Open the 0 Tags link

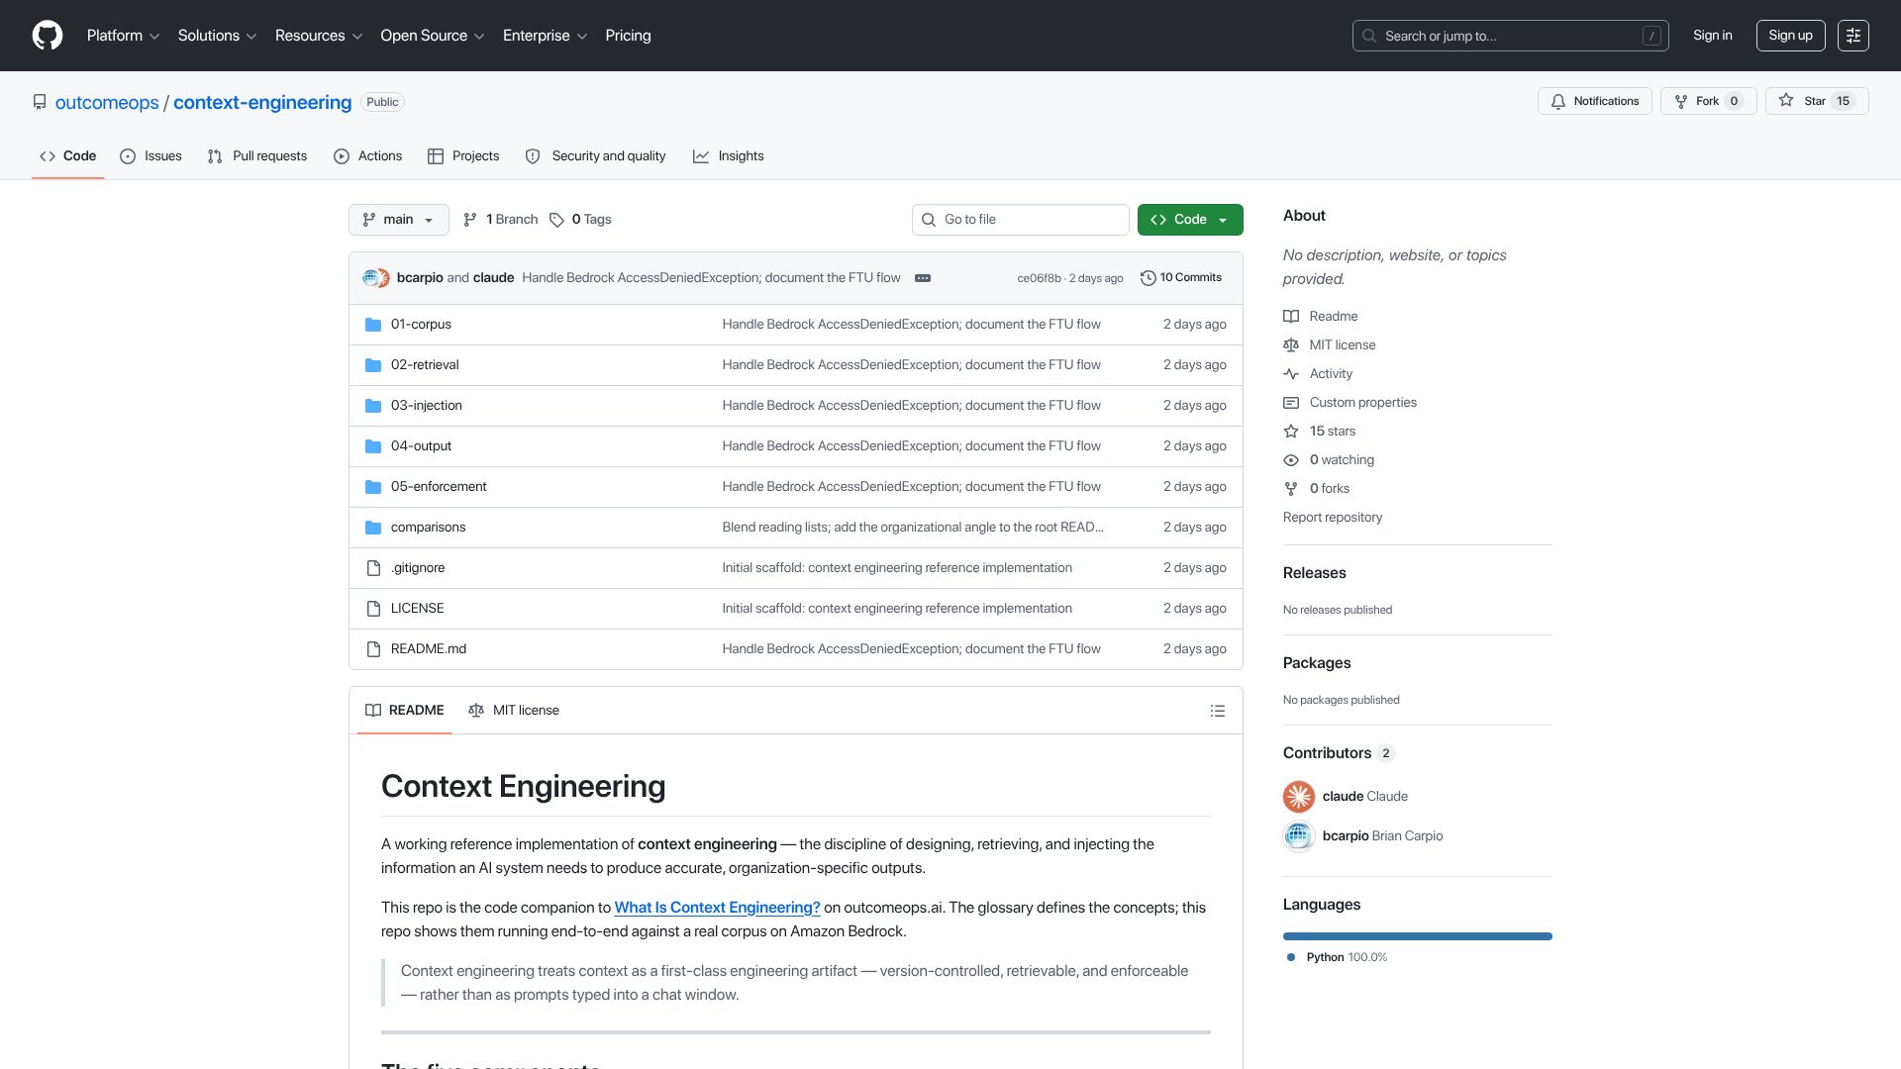coord(580,220)
